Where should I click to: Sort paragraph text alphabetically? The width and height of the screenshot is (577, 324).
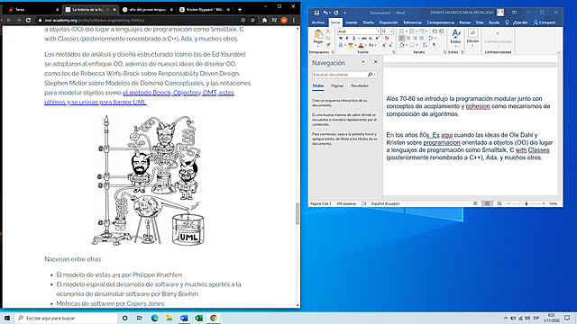[x=425, y=45]
